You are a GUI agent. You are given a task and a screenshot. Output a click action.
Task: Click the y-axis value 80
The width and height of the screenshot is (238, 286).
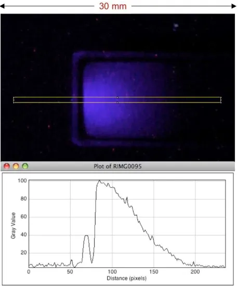(23, 199)
